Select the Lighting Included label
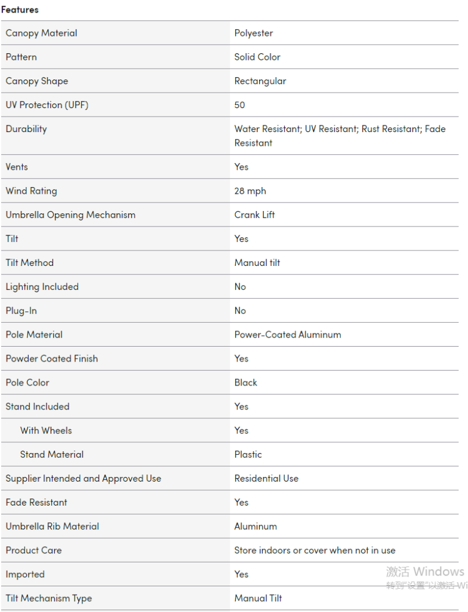 (x=42, y=286)
